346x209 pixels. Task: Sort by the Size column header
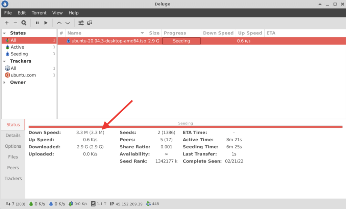tap(154, 33)
